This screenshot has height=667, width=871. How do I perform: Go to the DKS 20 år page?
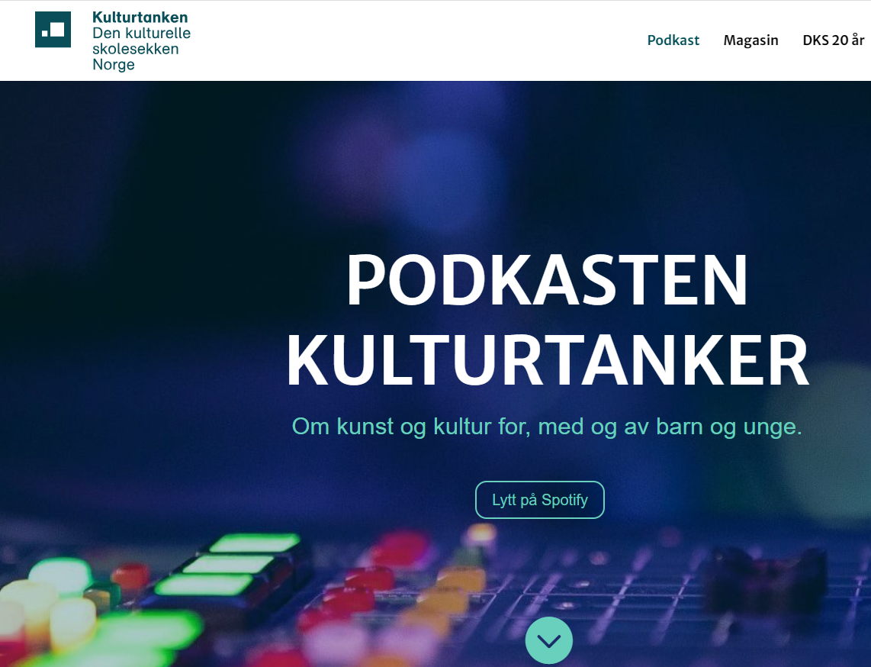(x=833, y=40)
